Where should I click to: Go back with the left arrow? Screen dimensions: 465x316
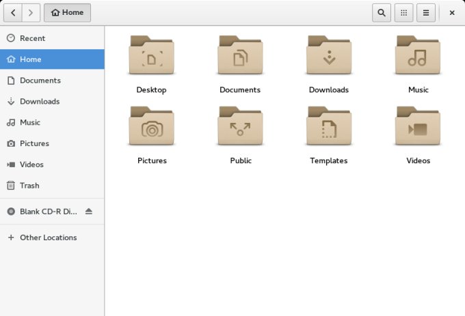(14, 12)
